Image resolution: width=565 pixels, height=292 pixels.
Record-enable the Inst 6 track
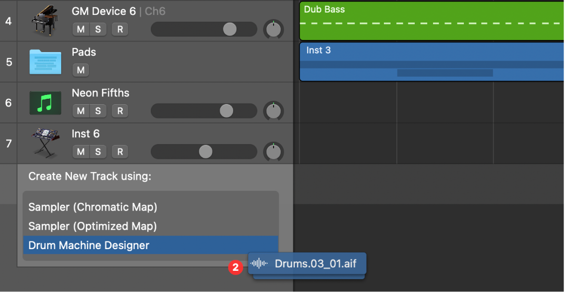[x=119, y=152]
